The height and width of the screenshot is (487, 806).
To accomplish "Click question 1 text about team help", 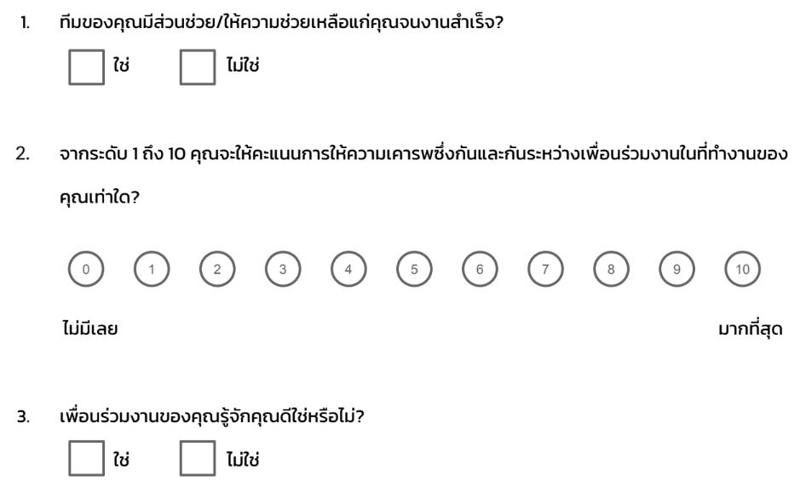I will (281, 22).
